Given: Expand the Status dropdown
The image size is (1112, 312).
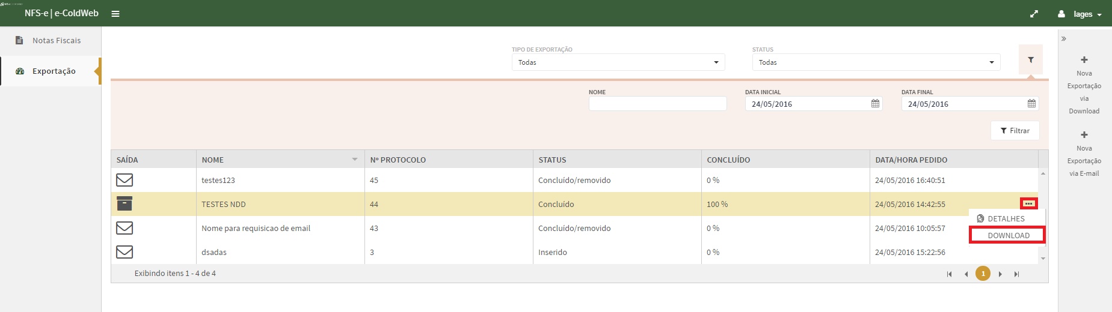Looking at the screenshot, I should coord(876,62).
